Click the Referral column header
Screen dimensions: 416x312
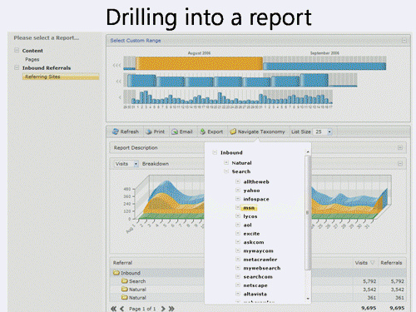[x=122, y=263]
